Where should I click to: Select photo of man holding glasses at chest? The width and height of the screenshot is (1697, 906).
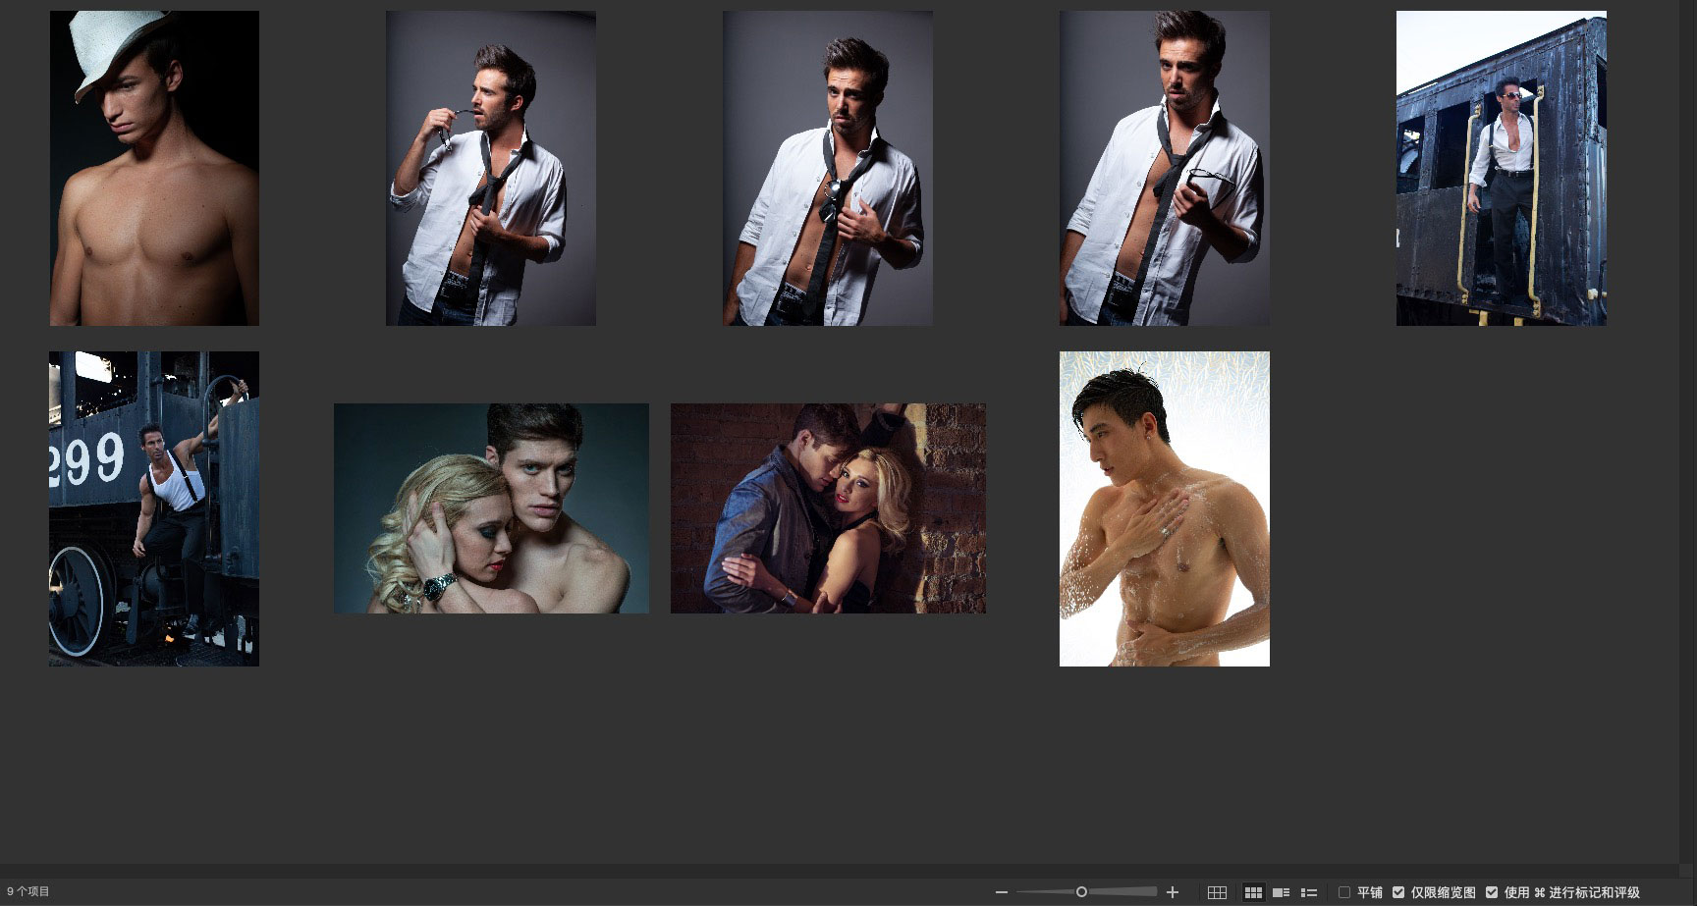click(1164, 168)
